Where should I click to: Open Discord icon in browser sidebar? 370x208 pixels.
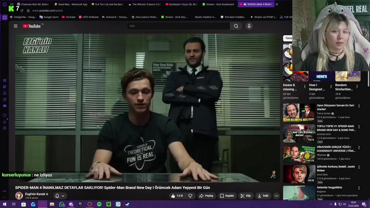[x=5, y=106]
